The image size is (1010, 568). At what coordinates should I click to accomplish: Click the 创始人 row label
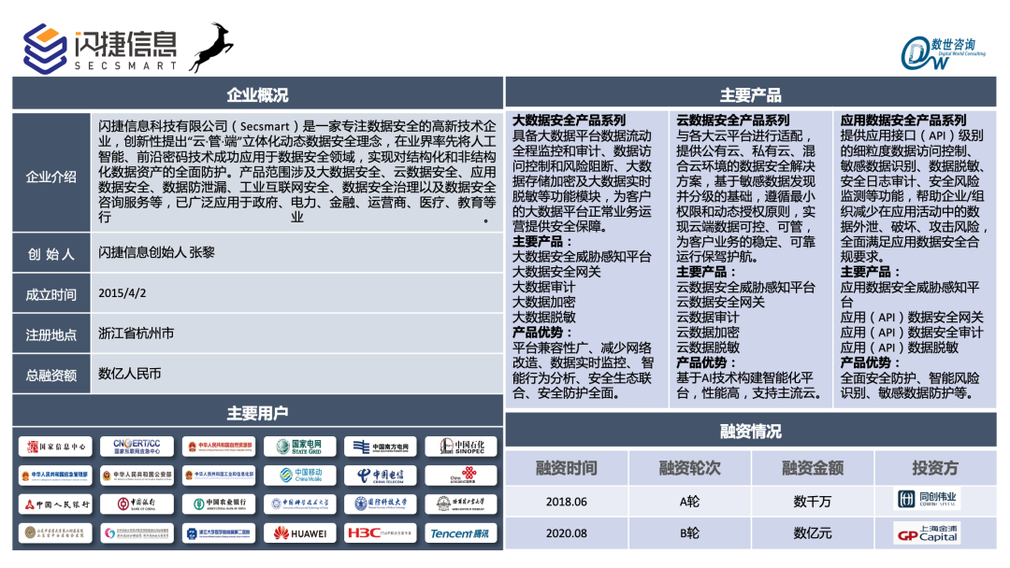[x=51, y=253]
